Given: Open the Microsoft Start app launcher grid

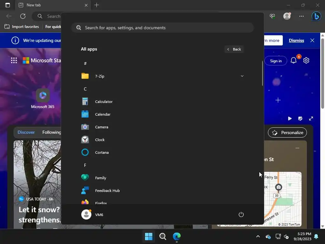Looking at the screenshot, I should pos(14,60).
